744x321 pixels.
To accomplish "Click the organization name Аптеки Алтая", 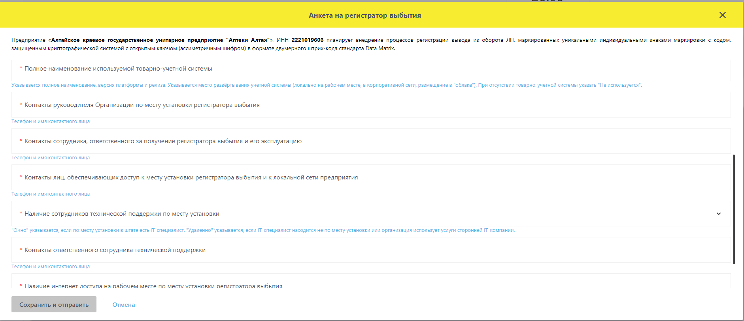I will pos(248,40).
